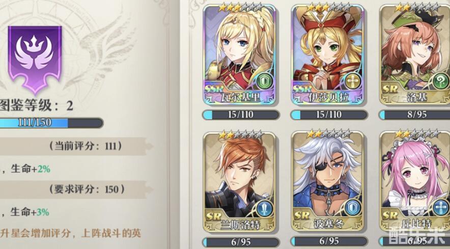View the 波塞冬 hero portrait
450x249 pixels.
[x=328, y=181]
